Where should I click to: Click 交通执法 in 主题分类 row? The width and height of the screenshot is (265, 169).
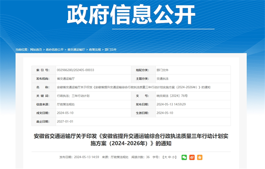coord(163,79)
